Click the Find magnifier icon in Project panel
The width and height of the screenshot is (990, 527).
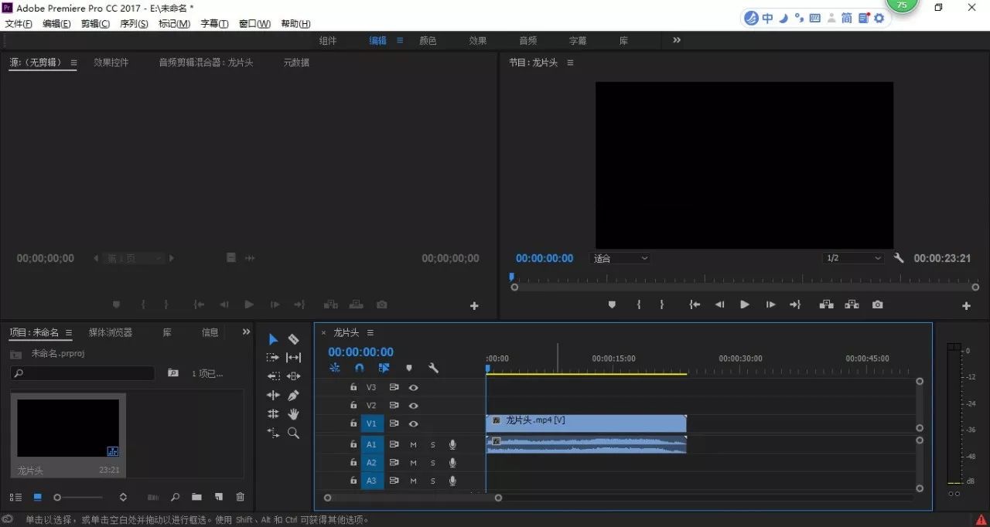[x=175, y=497]
